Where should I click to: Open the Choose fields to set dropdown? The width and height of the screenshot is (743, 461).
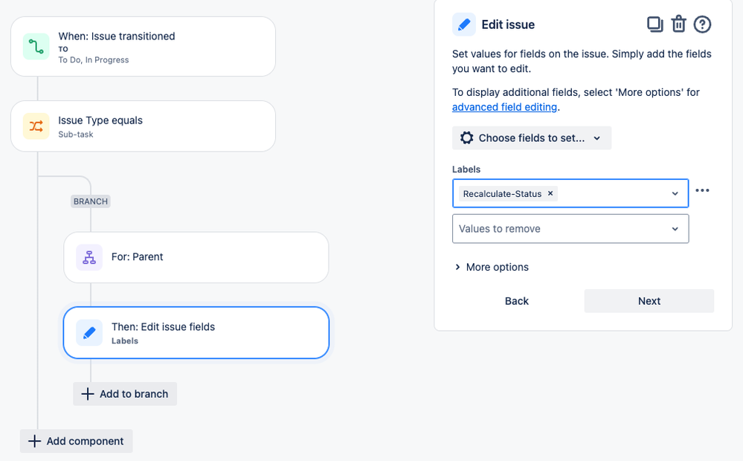click(x=532, y=138)
